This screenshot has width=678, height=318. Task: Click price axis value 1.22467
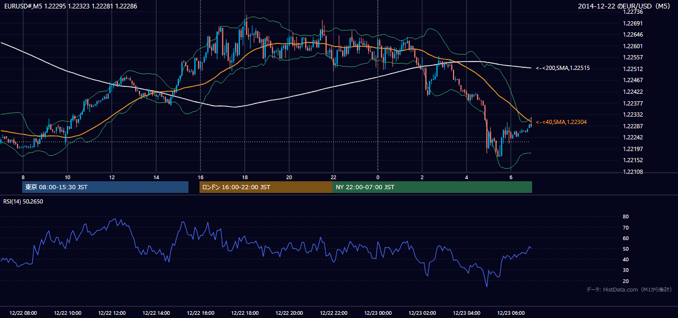pos(634,80)
